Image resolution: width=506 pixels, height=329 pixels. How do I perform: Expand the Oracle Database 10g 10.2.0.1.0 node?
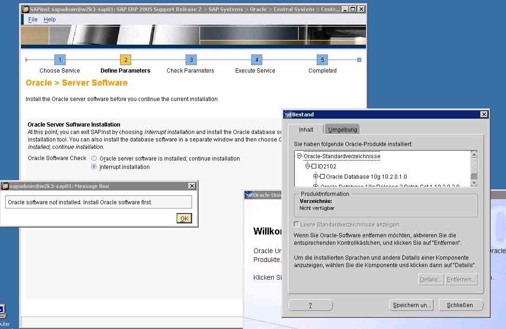pos(316,176)
